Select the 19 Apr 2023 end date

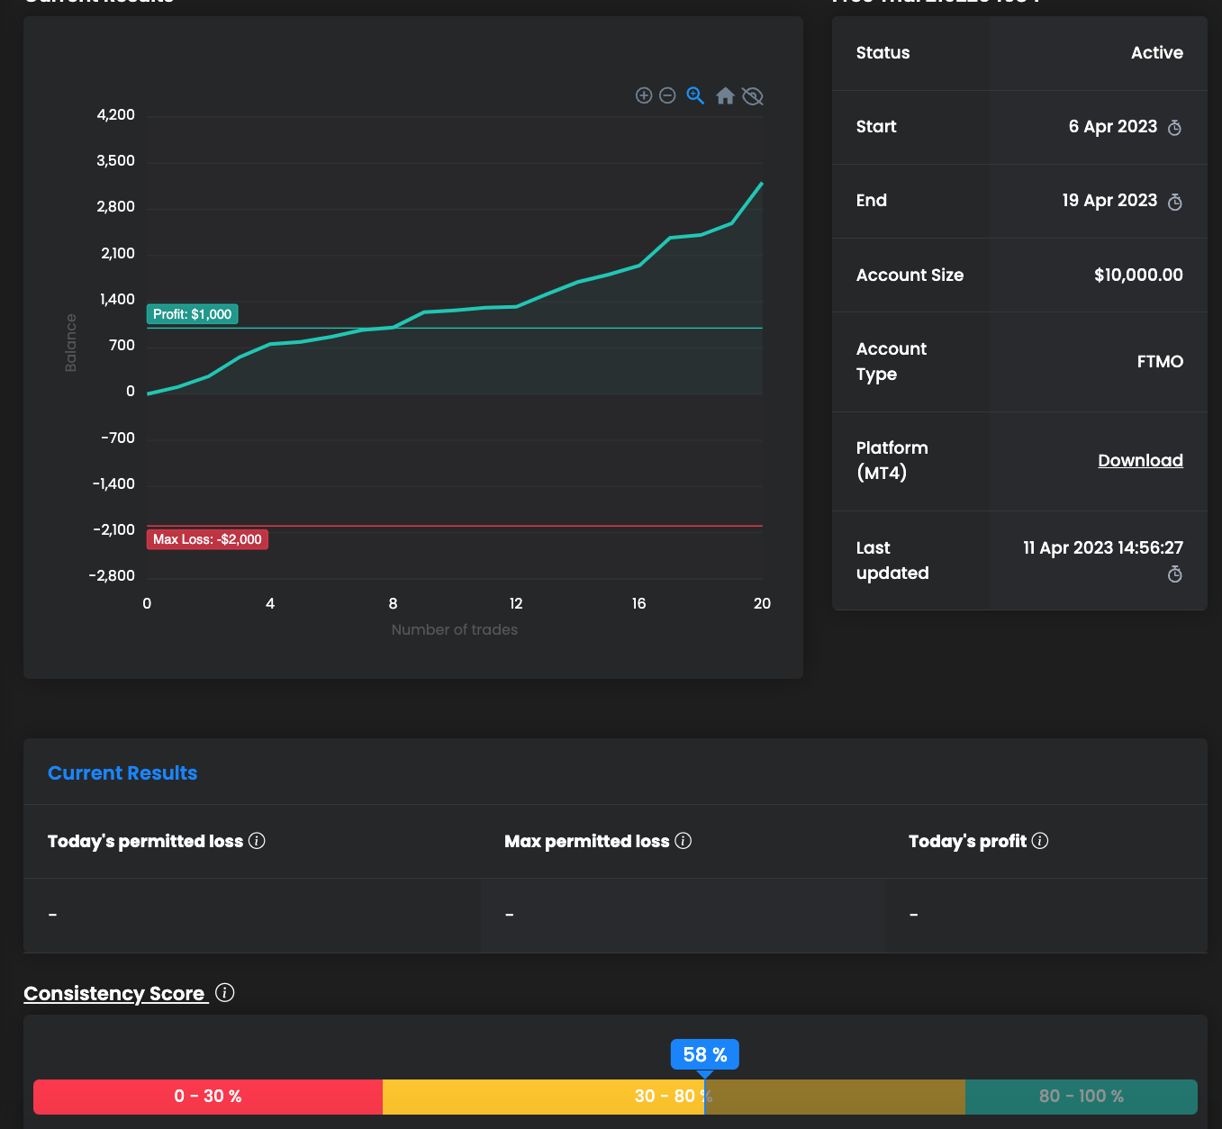coord(1109,200)
